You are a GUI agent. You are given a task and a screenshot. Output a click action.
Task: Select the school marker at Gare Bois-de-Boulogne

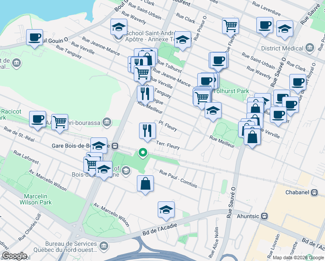[99, 146]
